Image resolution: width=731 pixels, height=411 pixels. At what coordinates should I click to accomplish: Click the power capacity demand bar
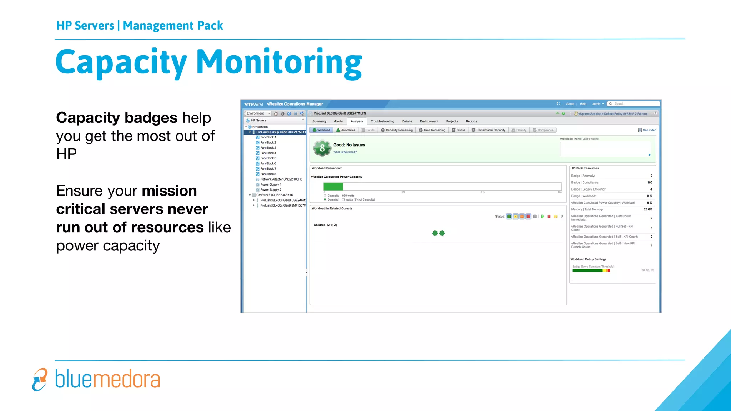click(333, 186)
